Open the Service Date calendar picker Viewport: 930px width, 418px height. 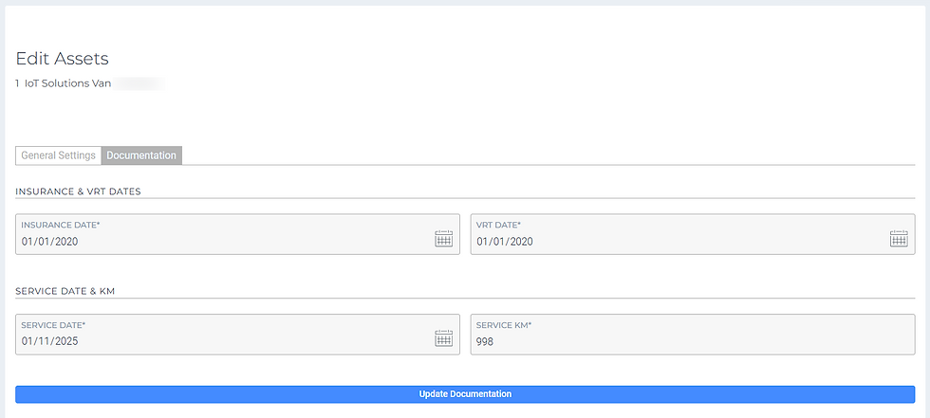[443, 338]
